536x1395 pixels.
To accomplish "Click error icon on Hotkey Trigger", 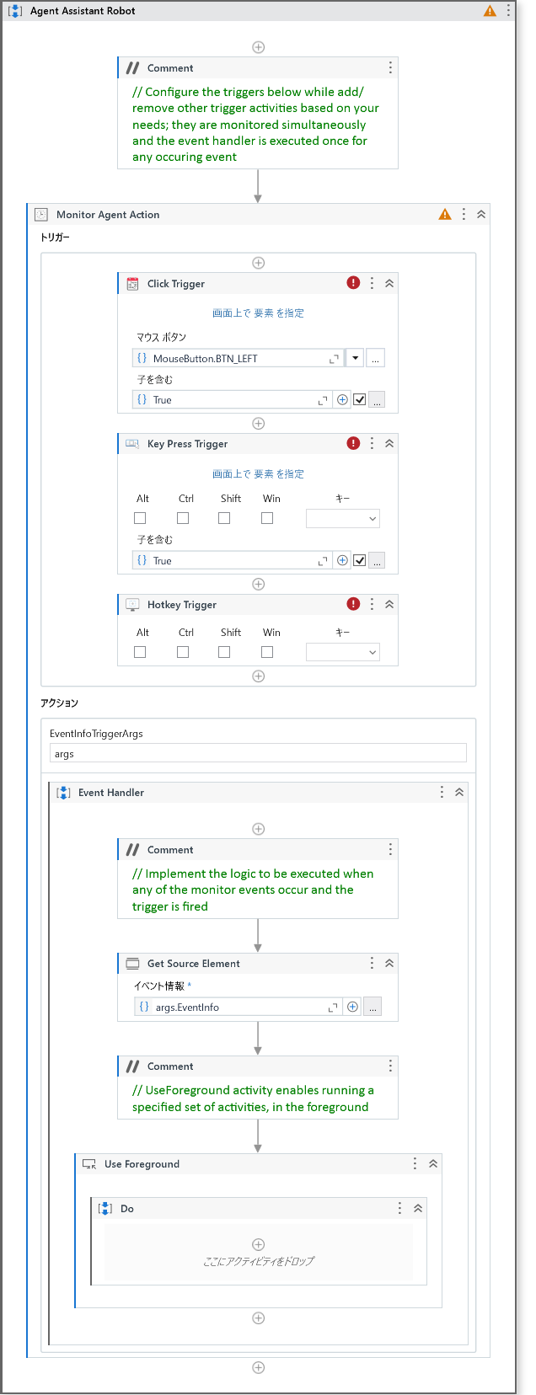I will [354, 604].
